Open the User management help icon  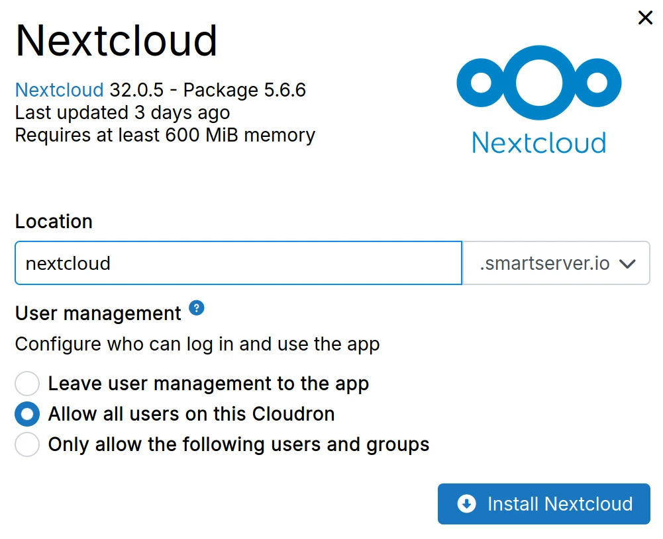click(196, 308)
